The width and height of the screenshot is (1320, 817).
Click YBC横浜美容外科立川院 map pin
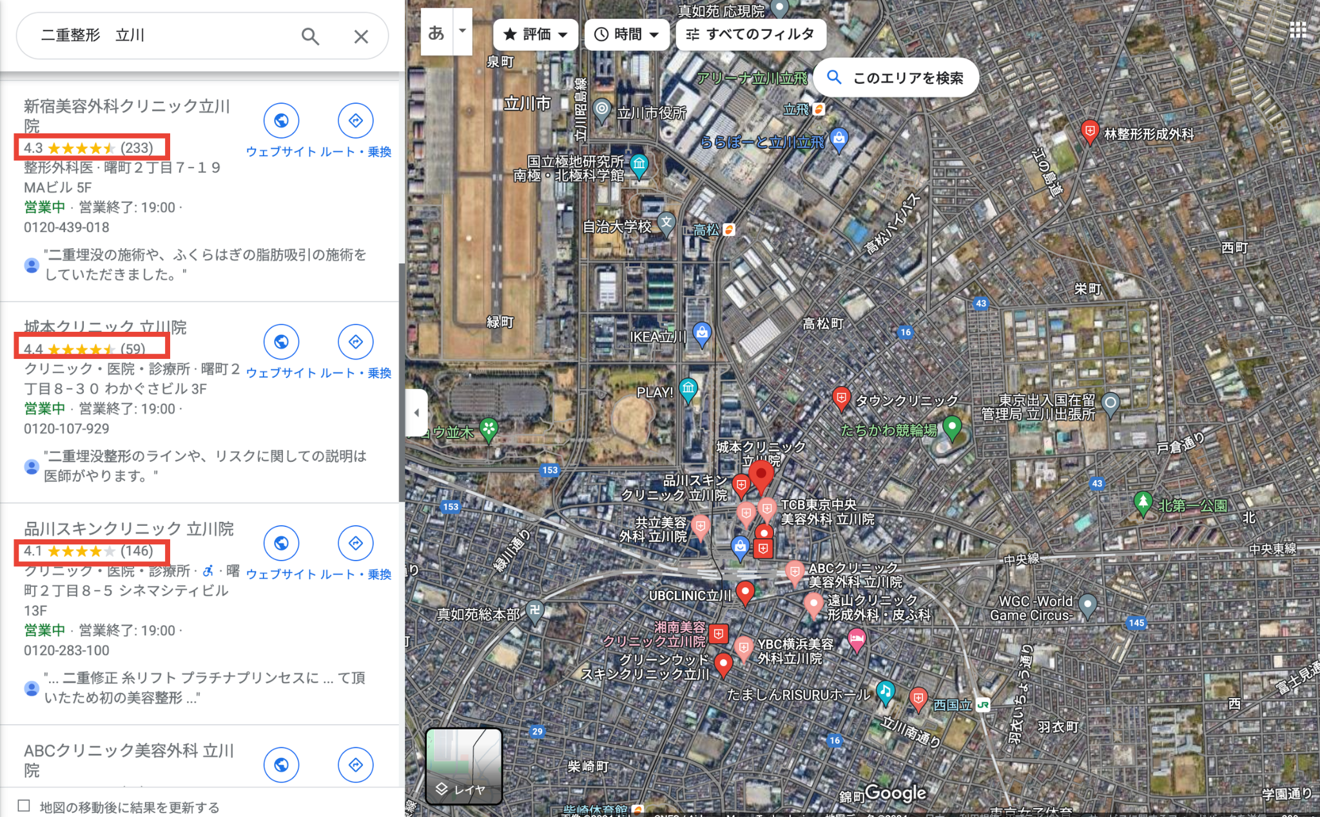coord(743,648)
